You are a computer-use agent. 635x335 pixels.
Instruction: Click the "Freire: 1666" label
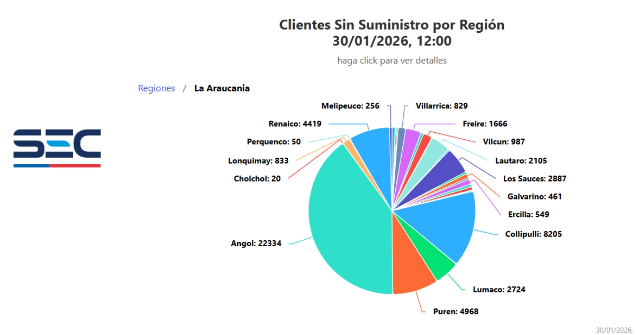(x=485, y=124)
